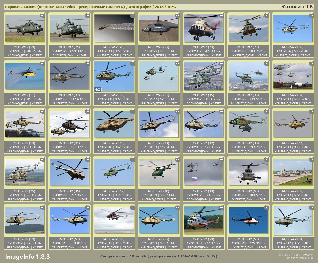Click the JPG badge on Mi-8_vol2 (30)

tap(310, 15)
